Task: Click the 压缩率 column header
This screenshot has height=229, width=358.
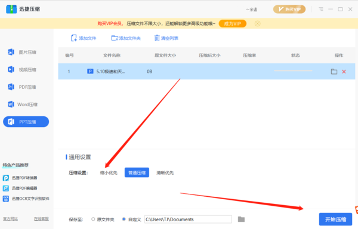Action: (x=249, y=55)
